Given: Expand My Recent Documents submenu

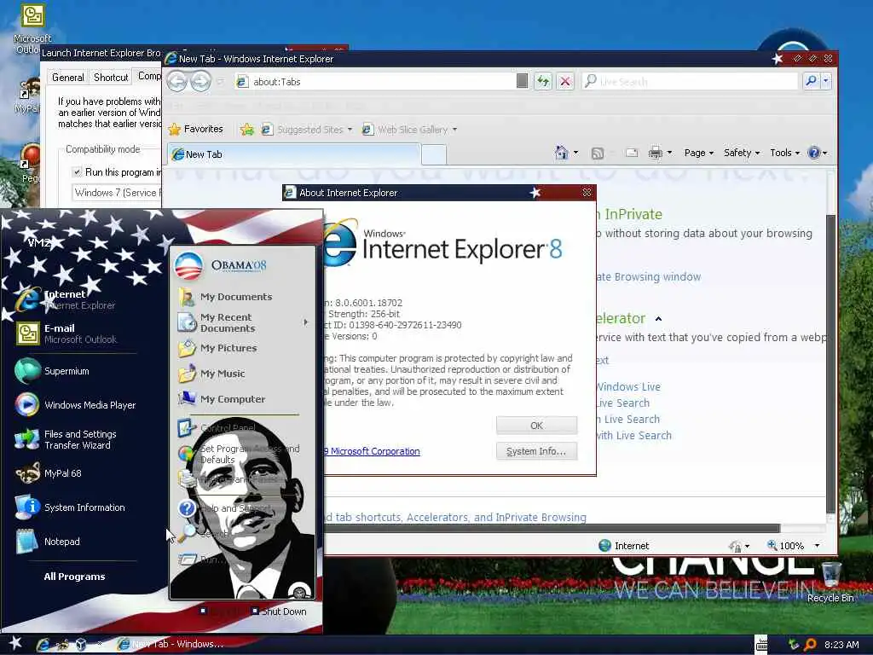Looking at the screenshot, I should (x=306, y=322).
